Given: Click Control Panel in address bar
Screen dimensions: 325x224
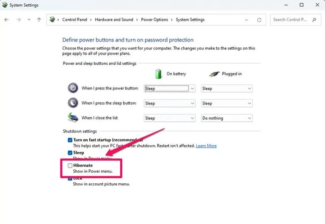Looking at the screenshot, I should click(75, 20).
